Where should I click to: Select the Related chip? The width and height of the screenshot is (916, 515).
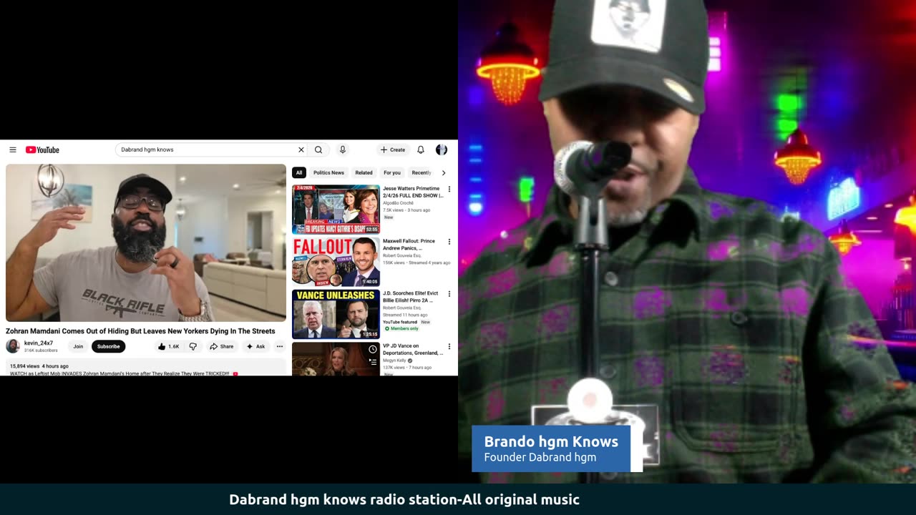tap(364, 172)
